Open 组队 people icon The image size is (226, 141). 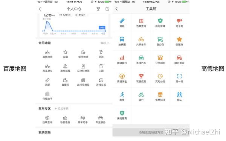click(x=179, y=97)
